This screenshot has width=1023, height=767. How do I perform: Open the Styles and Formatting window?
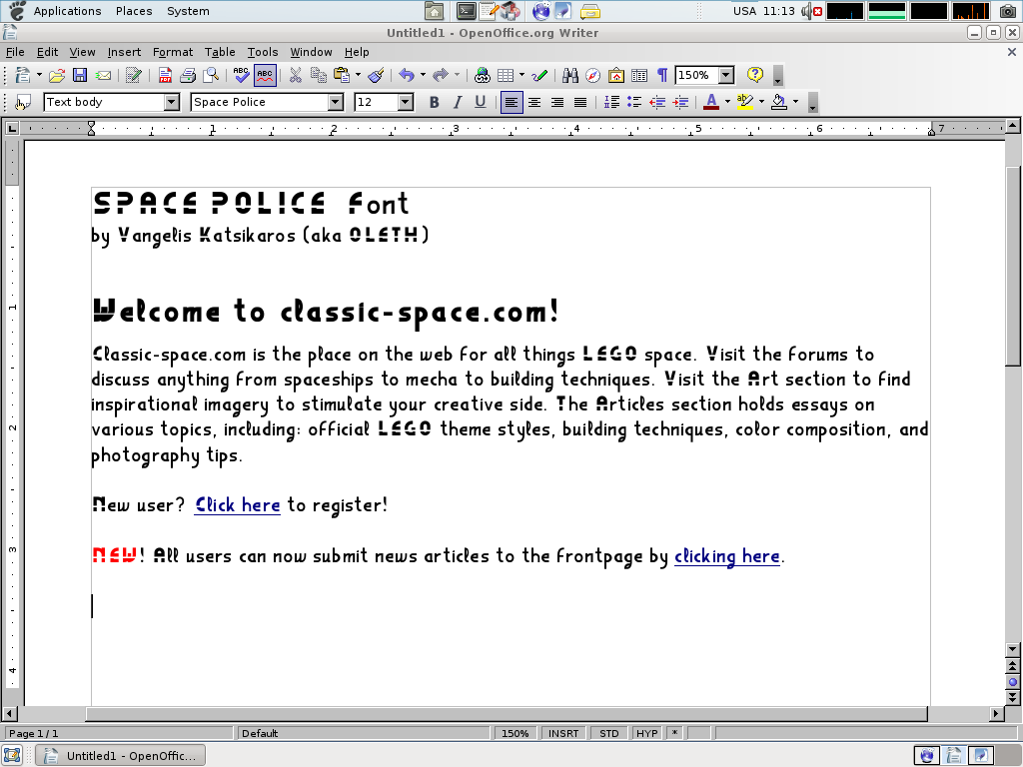tap(23, 103)
